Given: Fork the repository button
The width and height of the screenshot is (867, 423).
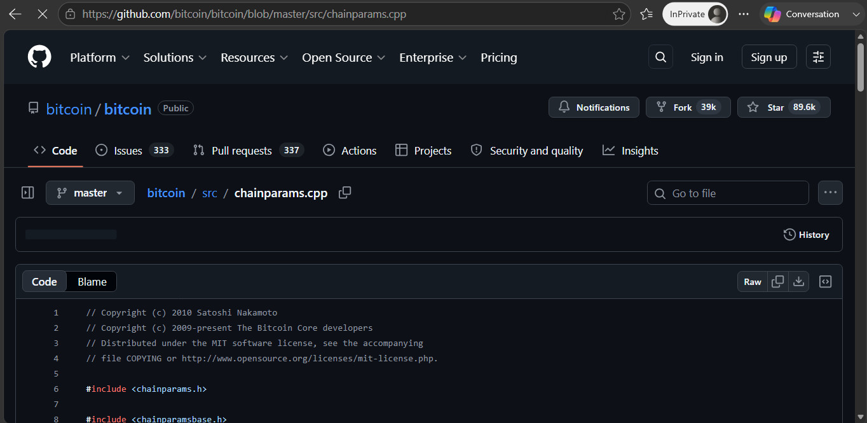Looking at the screenshot, I should pos(688,107).
